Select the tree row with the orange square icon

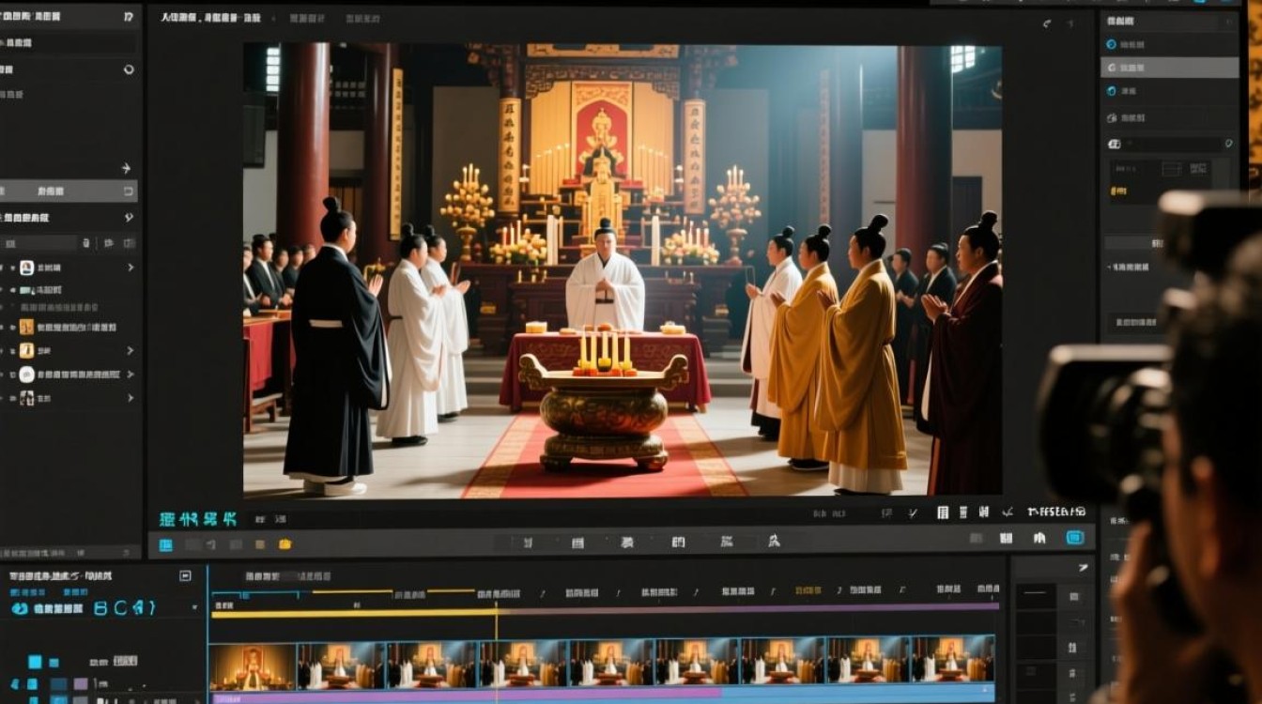coord(69,327)
